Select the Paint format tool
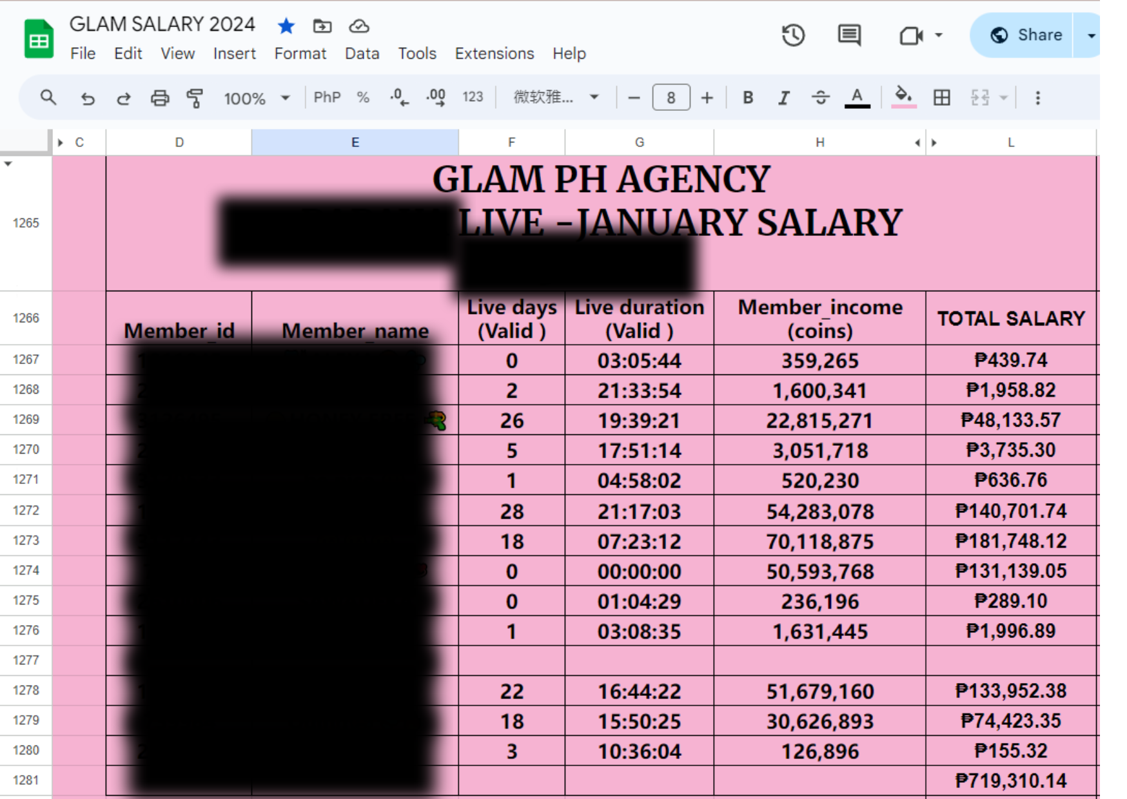 tap(195, 98)
